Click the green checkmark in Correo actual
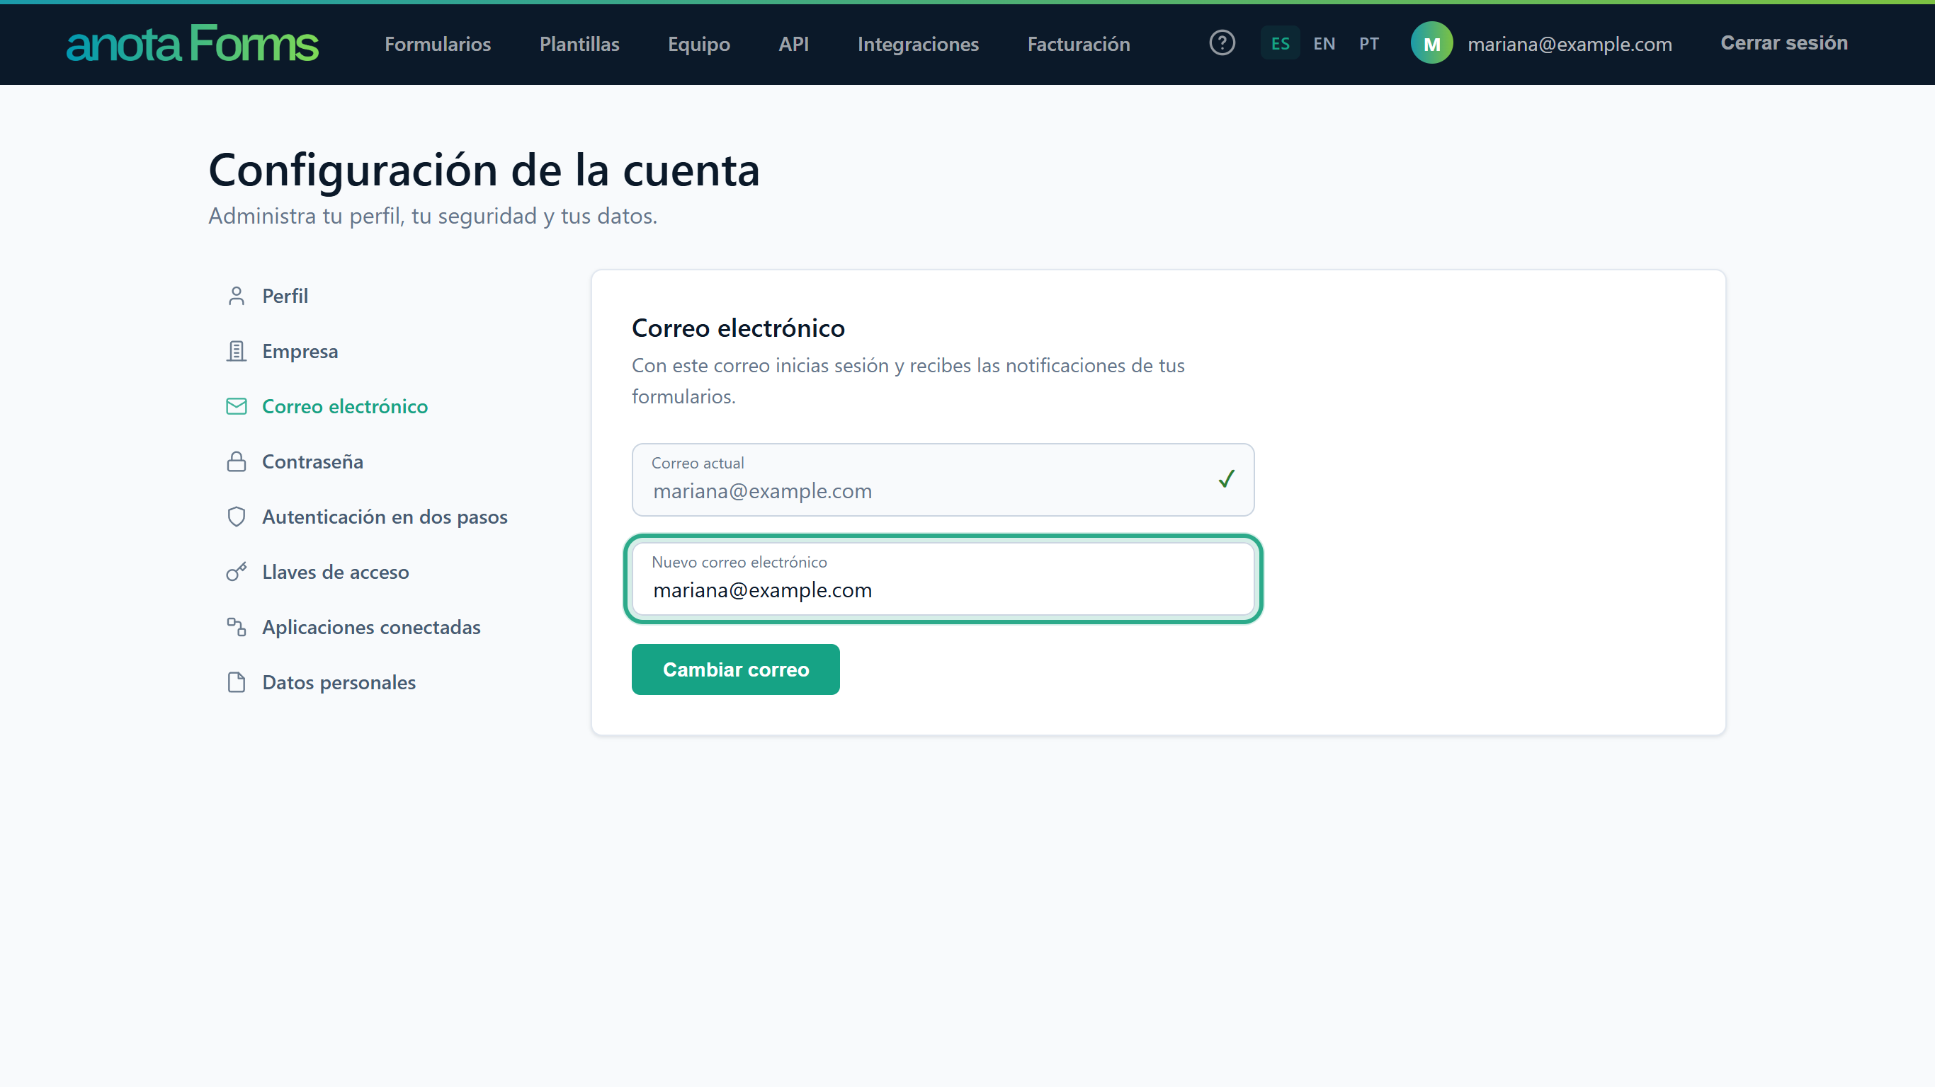Viewport: 1935px width, 1087px height. coord(1227,479)
